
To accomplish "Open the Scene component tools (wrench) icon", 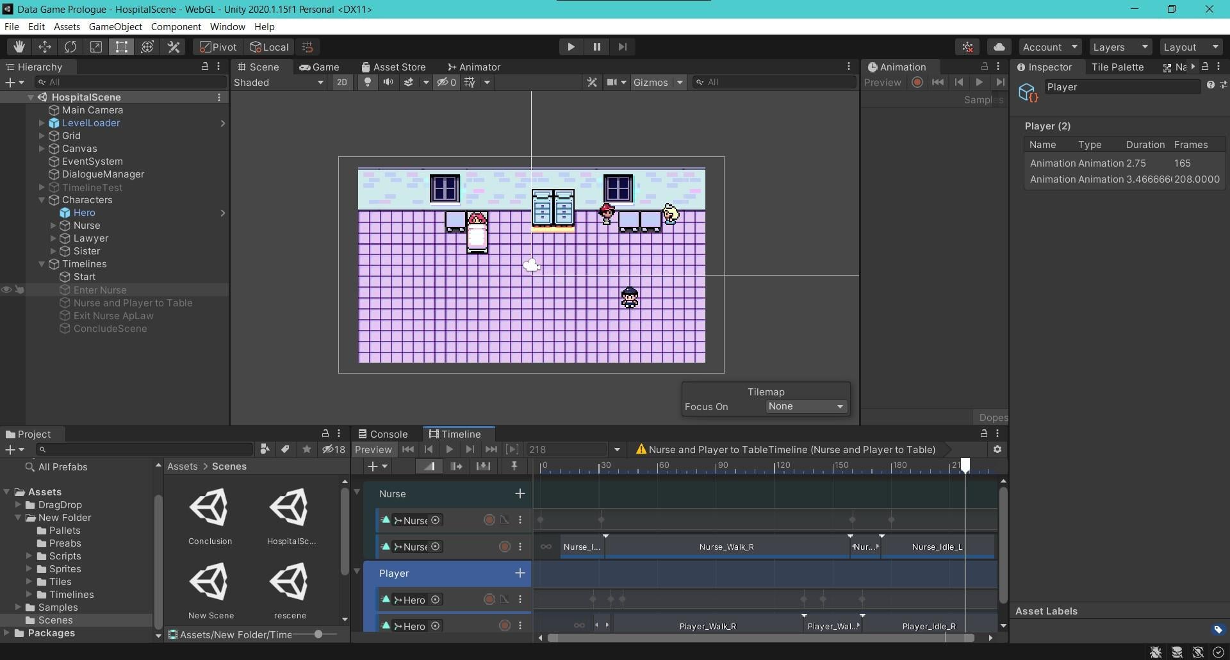I will (592, 82).
